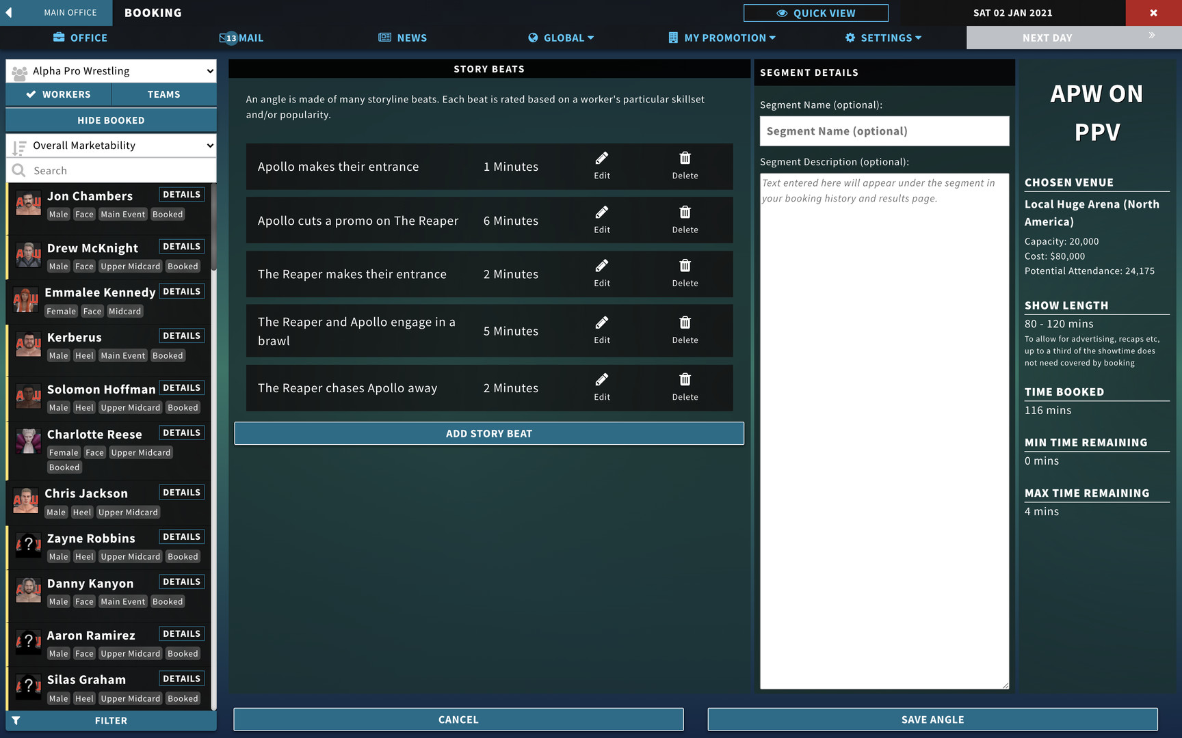This screenshot has width=1182, height=738.
Task: Save the angle
Action: 932,720
